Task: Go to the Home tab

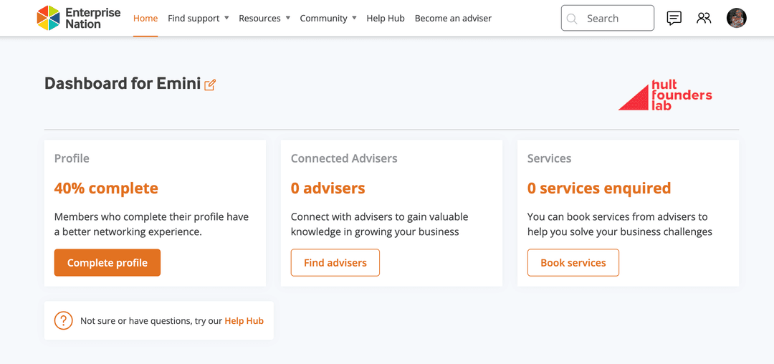Action: click(145, 19)
